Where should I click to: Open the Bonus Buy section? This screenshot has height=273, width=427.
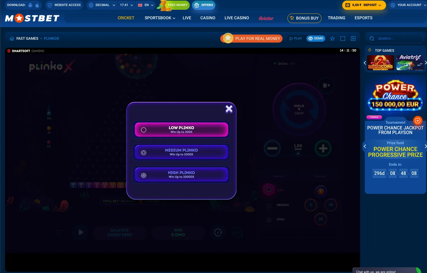[304, 18]
